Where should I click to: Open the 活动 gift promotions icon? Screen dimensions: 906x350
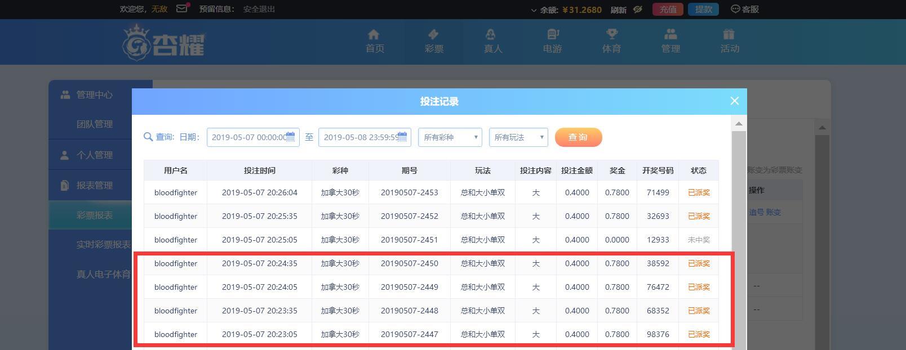(729, 35)
